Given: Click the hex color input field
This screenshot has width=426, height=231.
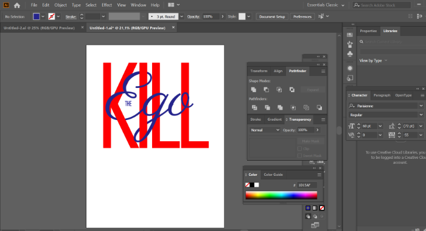Looking at the screenshot, I should [x=307, y=186].
